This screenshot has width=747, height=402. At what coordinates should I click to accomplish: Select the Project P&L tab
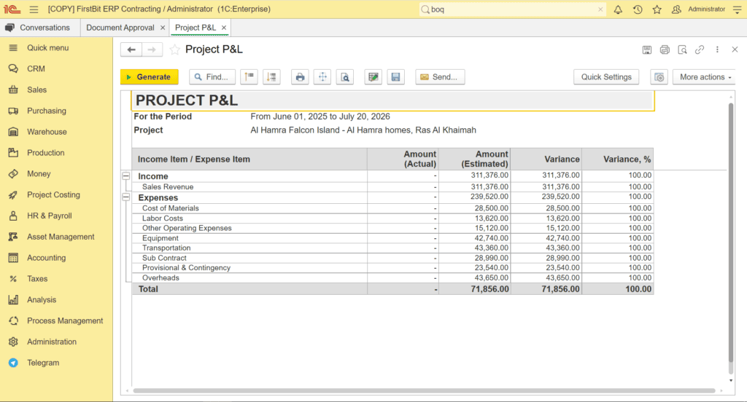pyautogui.click(x=196, y=28)
